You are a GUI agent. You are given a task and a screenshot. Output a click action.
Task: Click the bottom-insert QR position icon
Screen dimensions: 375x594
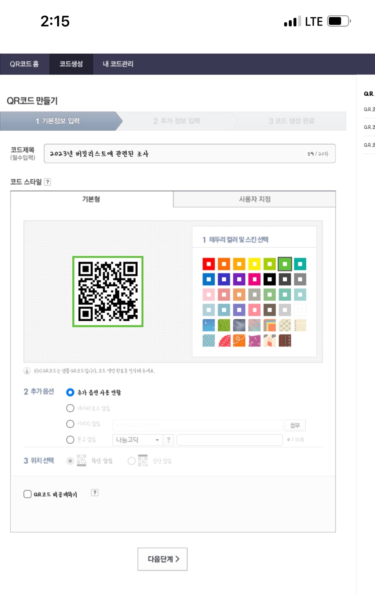(82, 460)
